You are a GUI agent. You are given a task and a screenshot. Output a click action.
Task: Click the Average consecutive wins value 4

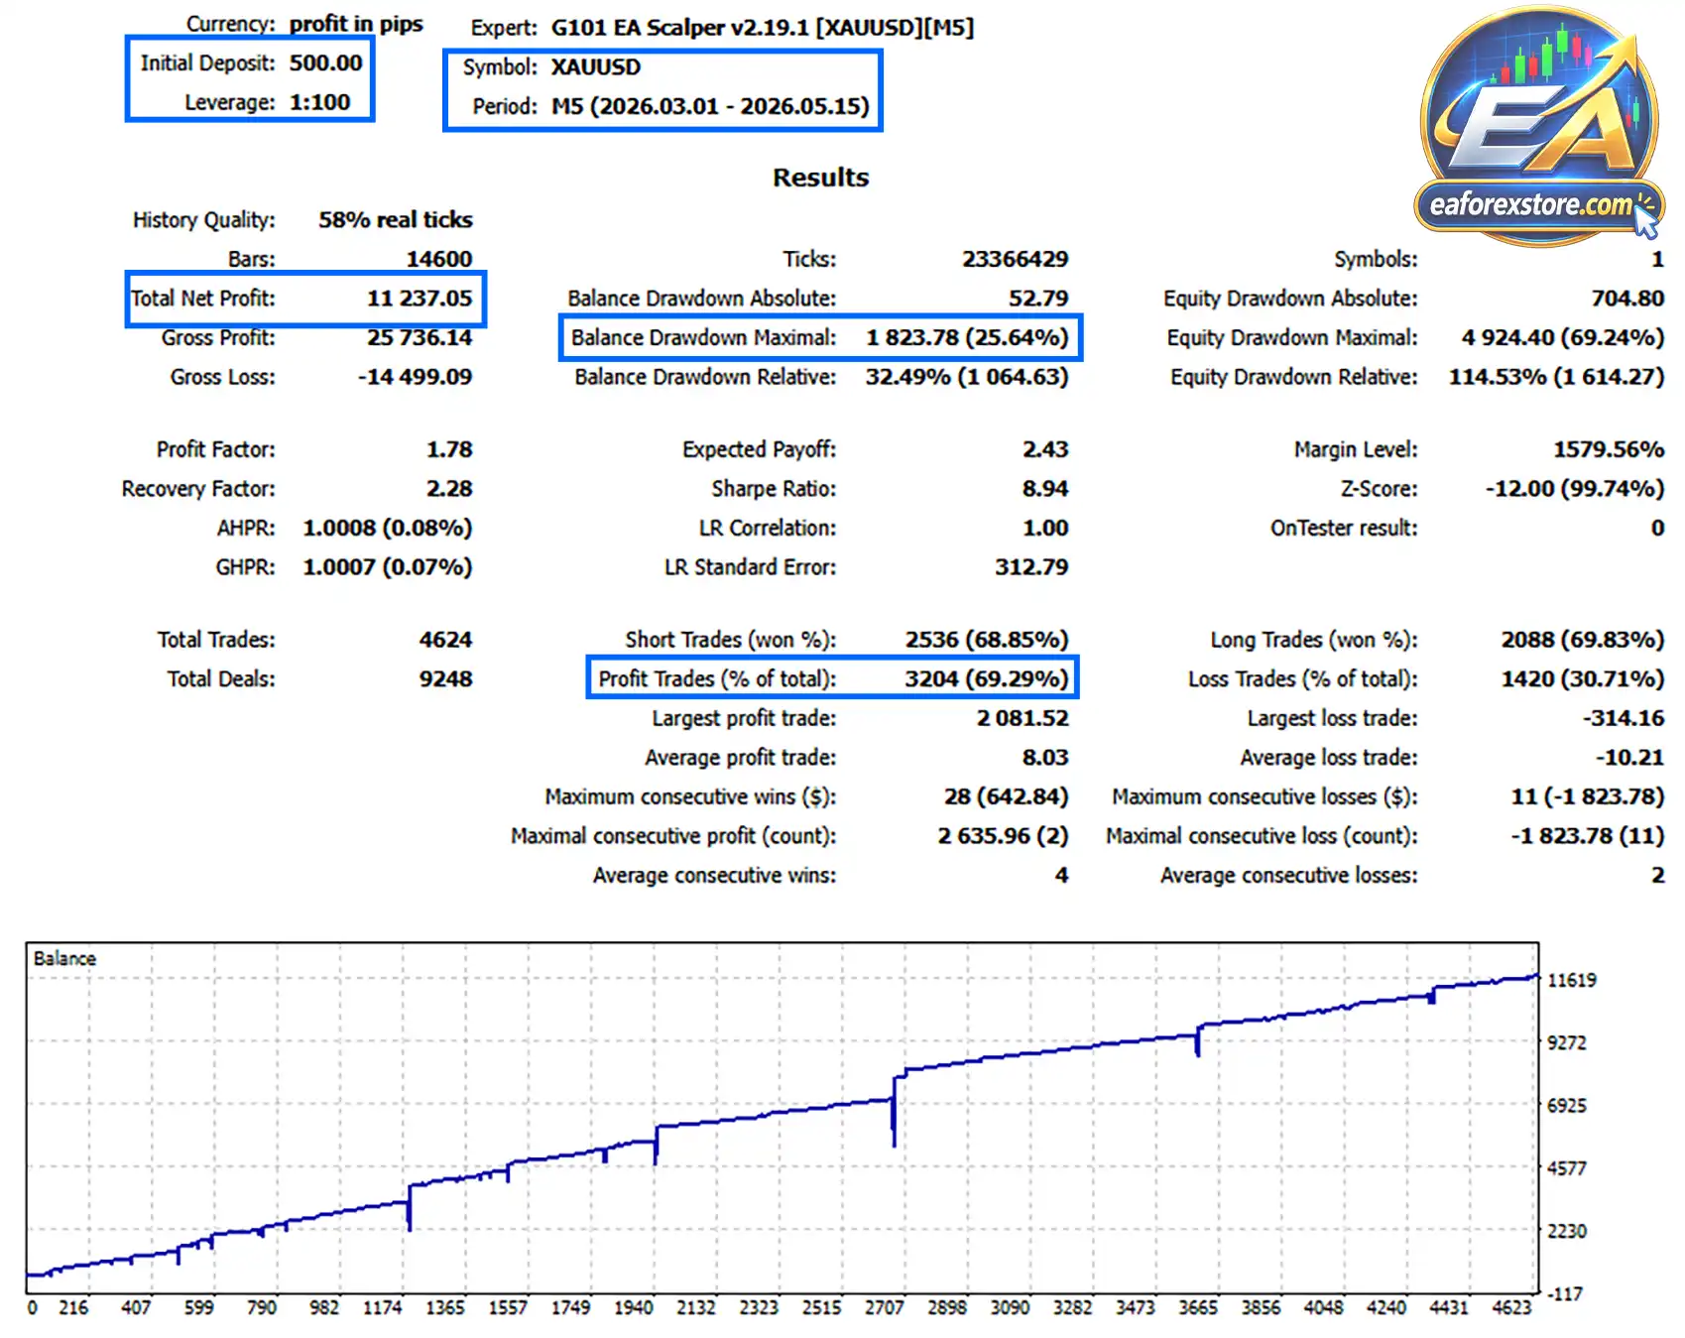[1061, 875]
